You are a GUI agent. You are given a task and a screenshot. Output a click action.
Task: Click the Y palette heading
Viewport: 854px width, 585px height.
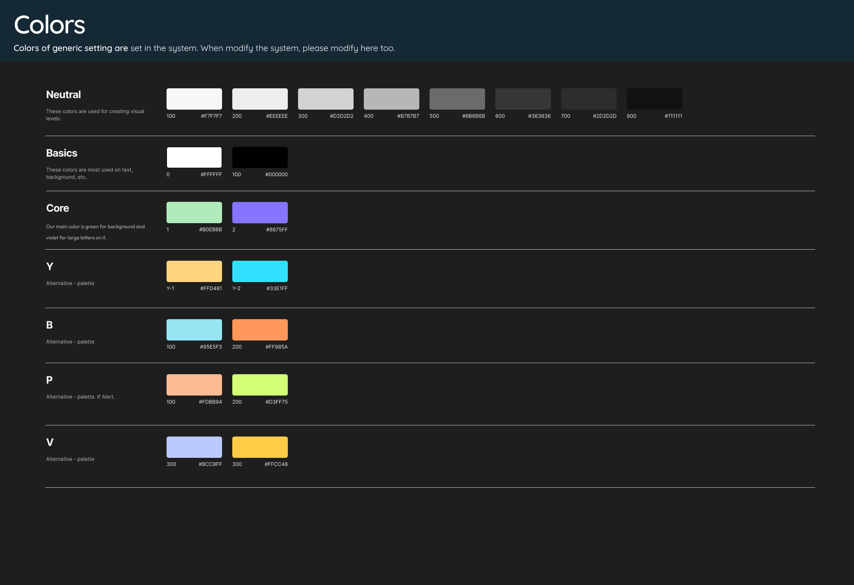(50, 267)
